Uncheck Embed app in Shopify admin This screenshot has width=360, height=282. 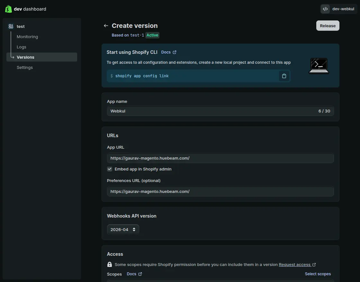(x=110, y=169)
